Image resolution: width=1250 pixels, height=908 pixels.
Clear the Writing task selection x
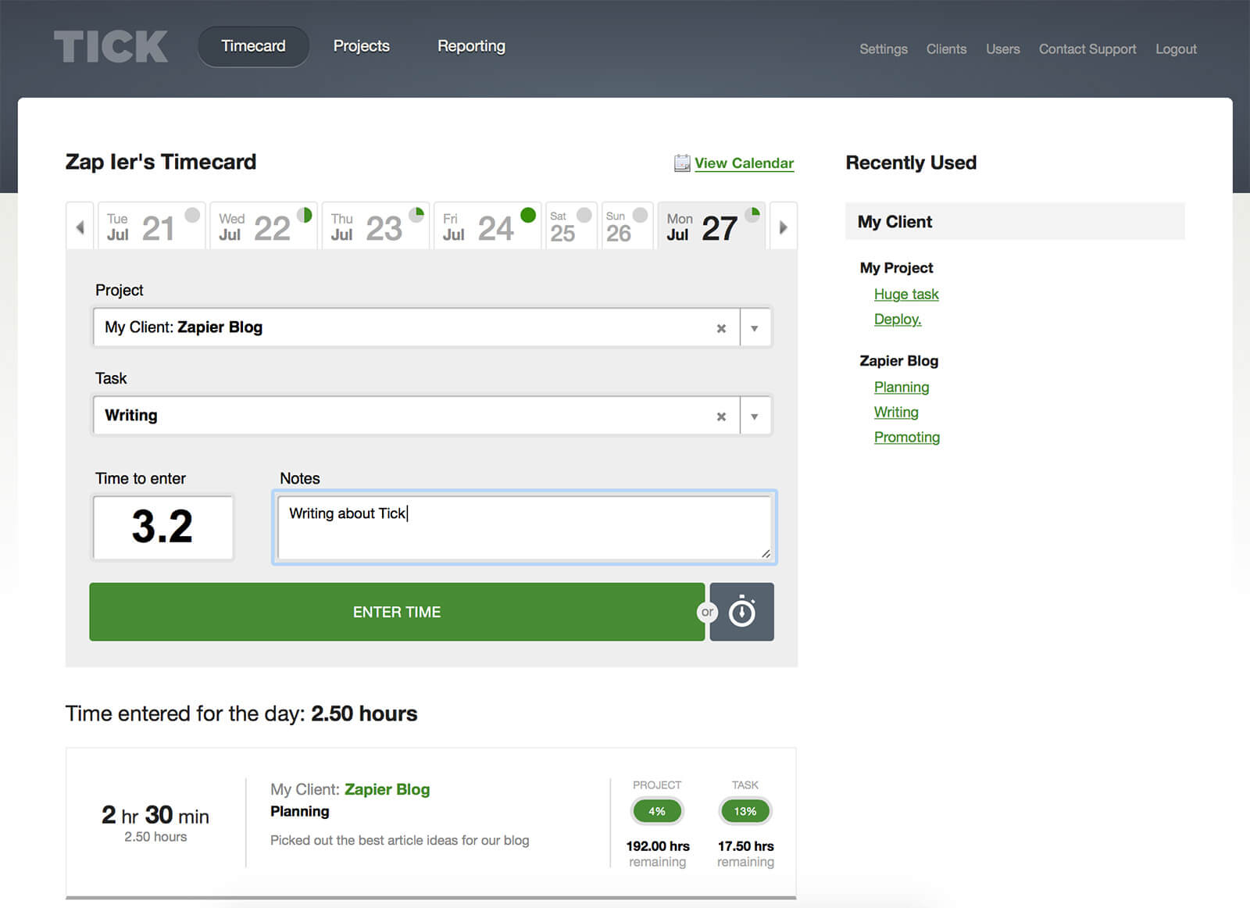[x=721, y=416]
